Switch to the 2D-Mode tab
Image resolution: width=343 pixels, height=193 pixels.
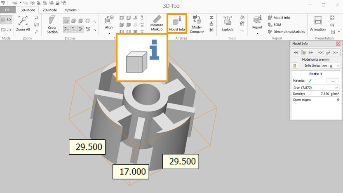tap(50, 10)
